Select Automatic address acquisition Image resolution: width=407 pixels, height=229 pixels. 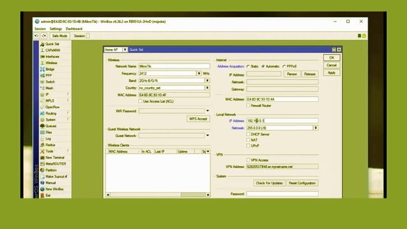click(x=263, y=66)
